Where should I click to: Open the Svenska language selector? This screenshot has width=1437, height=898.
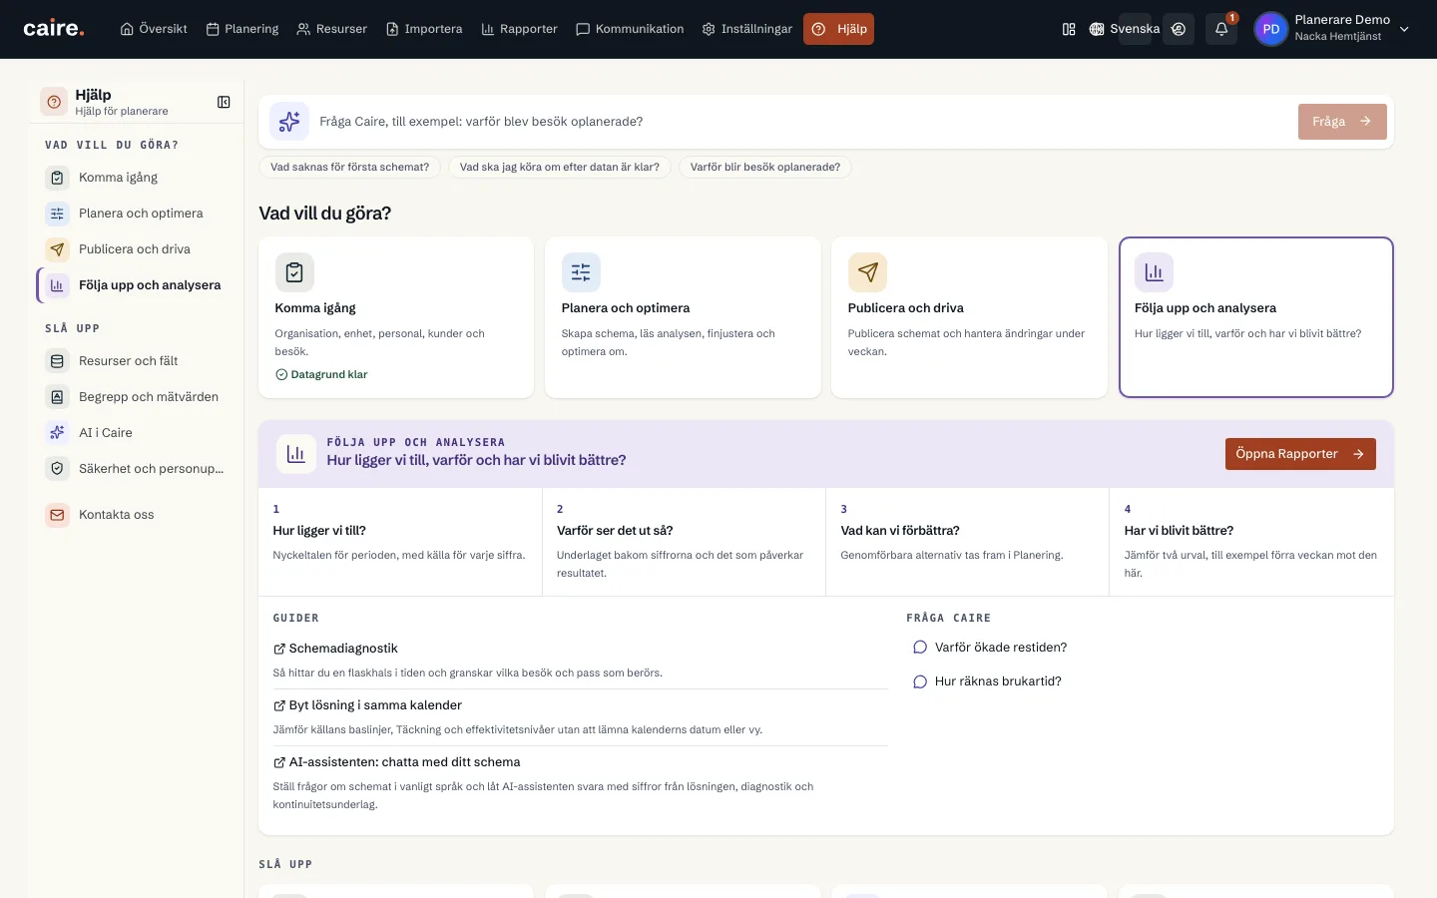[x=1125, y=29]
